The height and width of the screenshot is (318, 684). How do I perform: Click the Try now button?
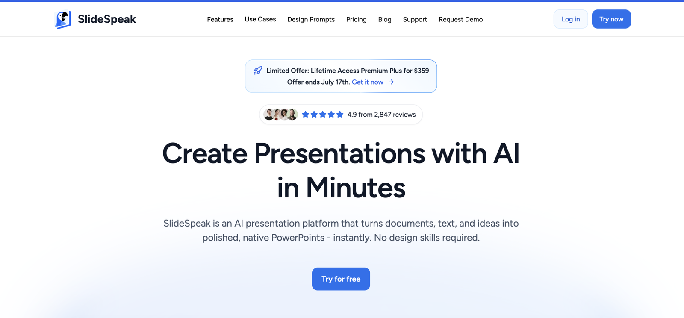(x=611, y=19)
